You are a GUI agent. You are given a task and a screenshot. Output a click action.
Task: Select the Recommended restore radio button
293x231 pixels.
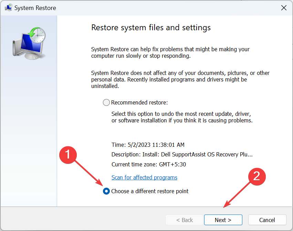[106, 102]
